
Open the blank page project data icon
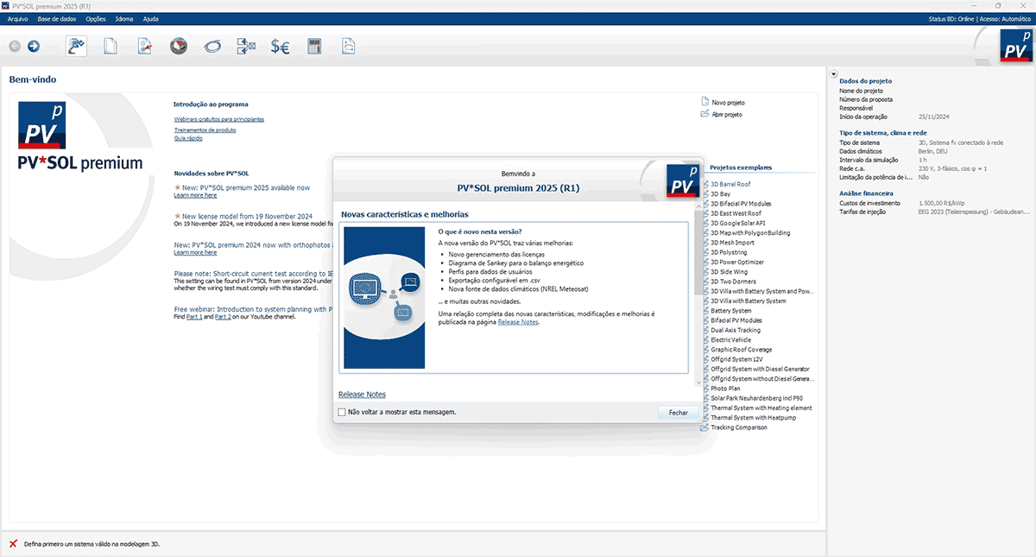111,47
